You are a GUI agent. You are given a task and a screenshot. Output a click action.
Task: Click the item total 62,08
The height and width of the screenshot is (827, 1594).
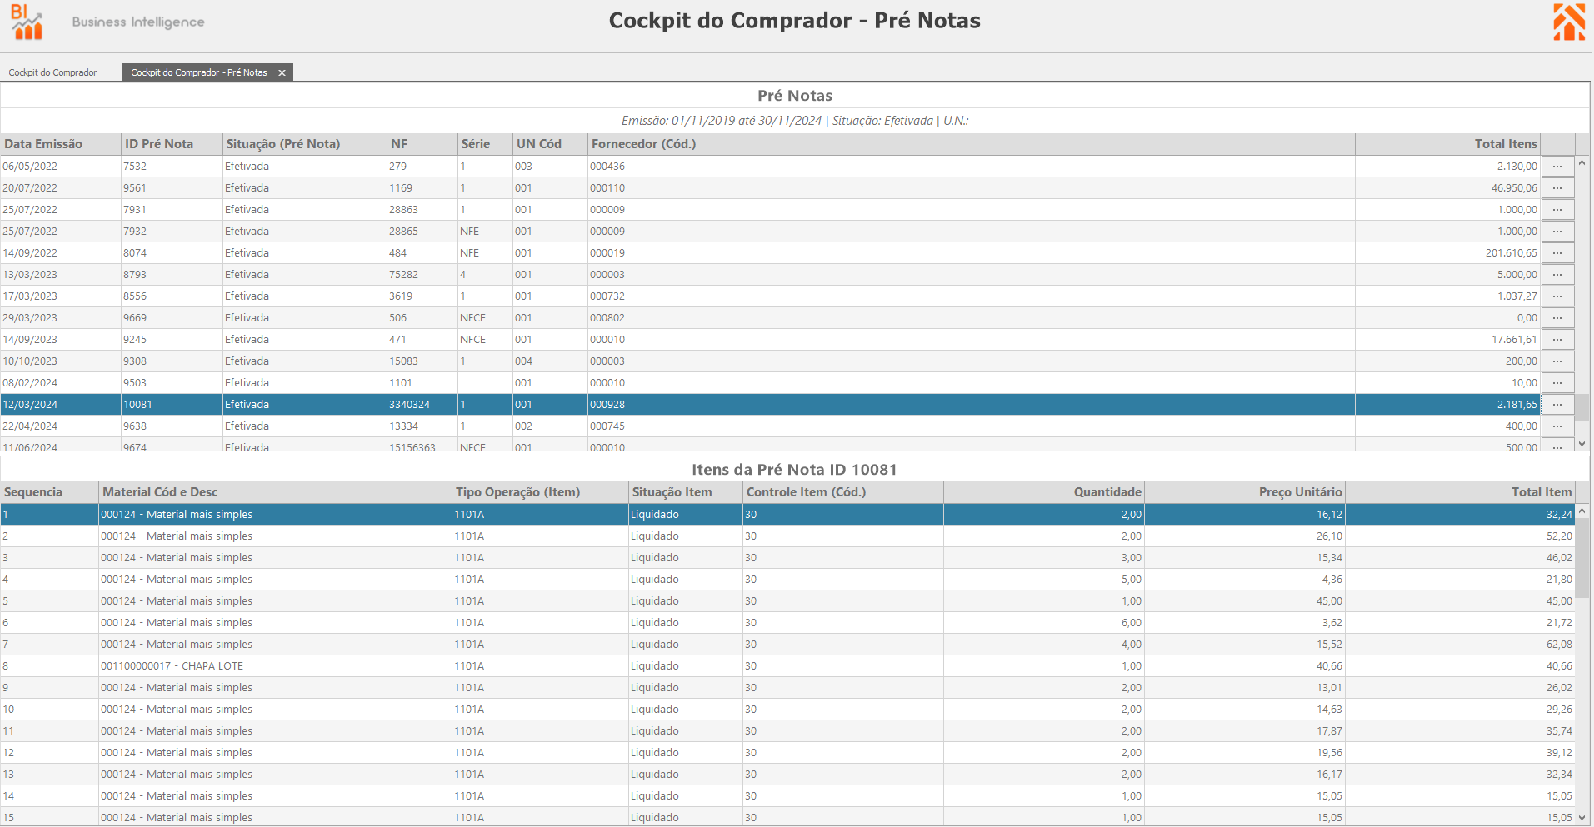1559,645
